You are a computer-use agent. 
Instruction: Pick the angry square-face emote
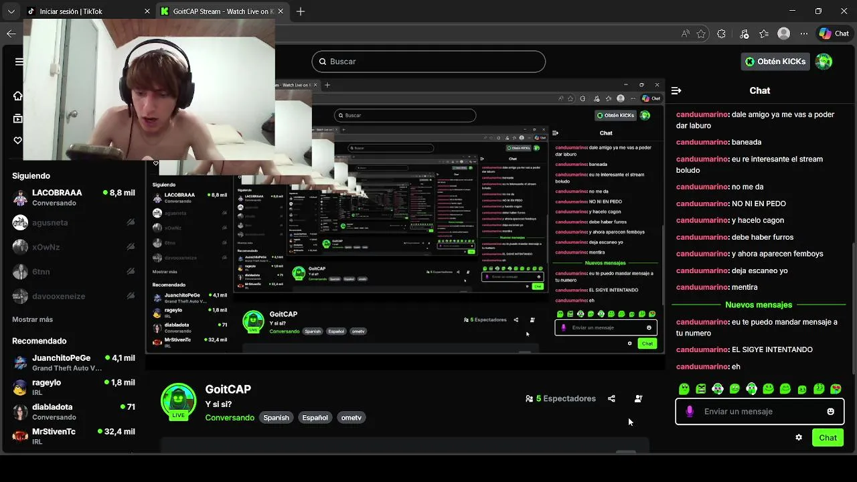(701, 389)
